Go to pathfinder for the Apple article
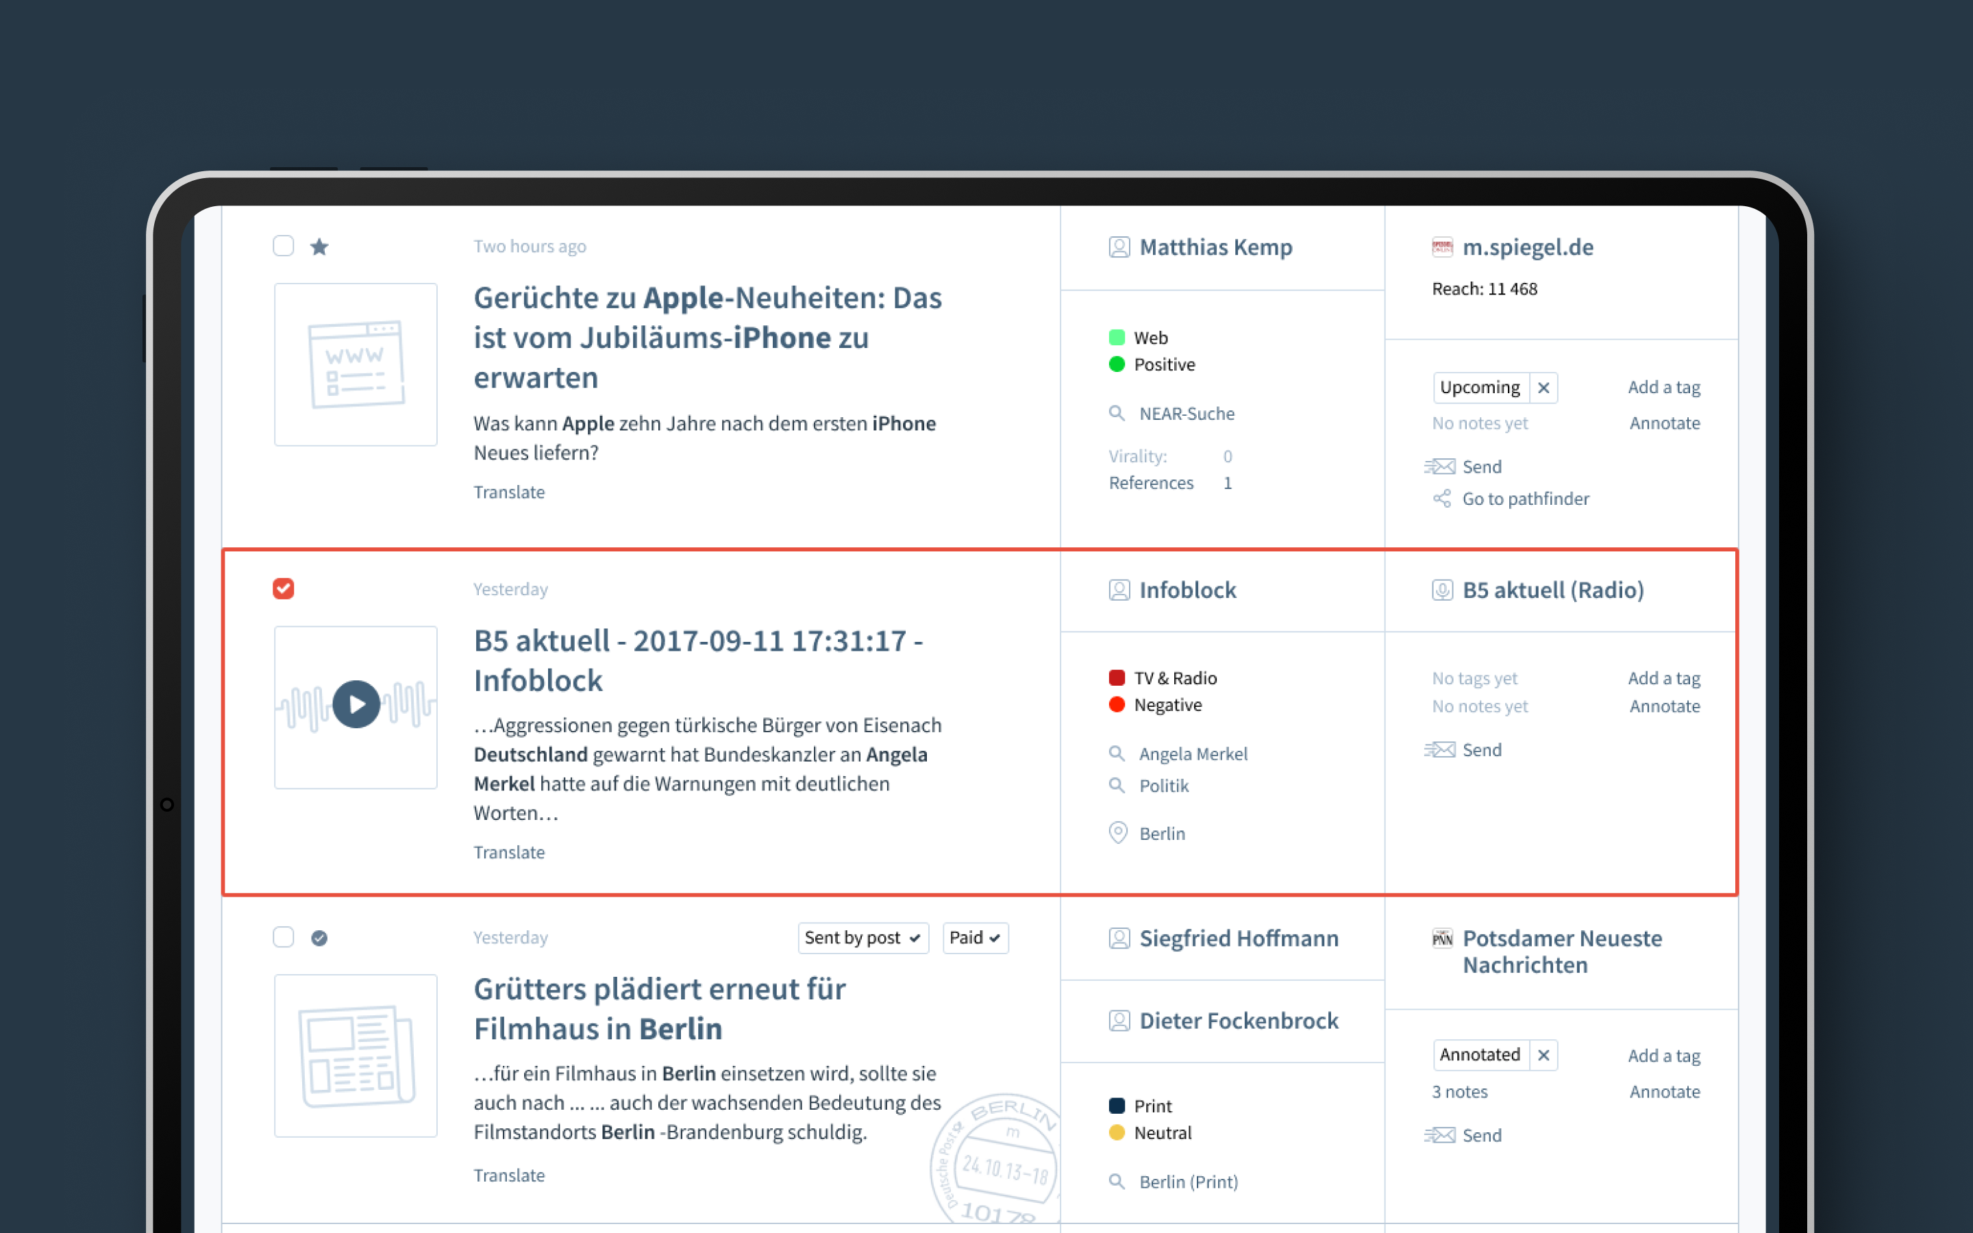This screenshot has width=1973, height=1233. click(x=1511, y=498)
